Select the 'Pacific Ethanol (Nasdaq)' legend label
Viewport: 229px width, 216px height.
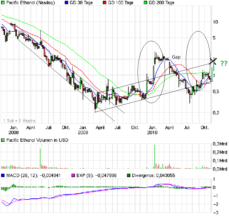31,3
